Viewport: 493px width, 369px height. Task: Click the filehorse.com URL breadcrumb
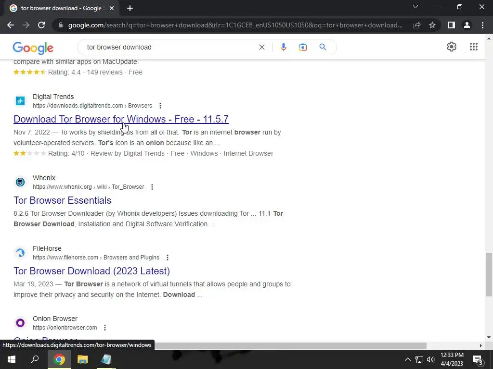[96, 258]
